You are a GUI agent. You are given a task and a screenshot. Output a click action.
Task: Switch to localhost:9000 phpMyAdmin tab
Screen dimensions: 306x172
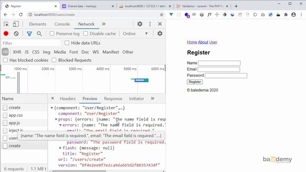145,6
